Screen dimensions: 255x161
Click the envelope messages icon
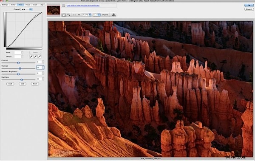point(64,6)
